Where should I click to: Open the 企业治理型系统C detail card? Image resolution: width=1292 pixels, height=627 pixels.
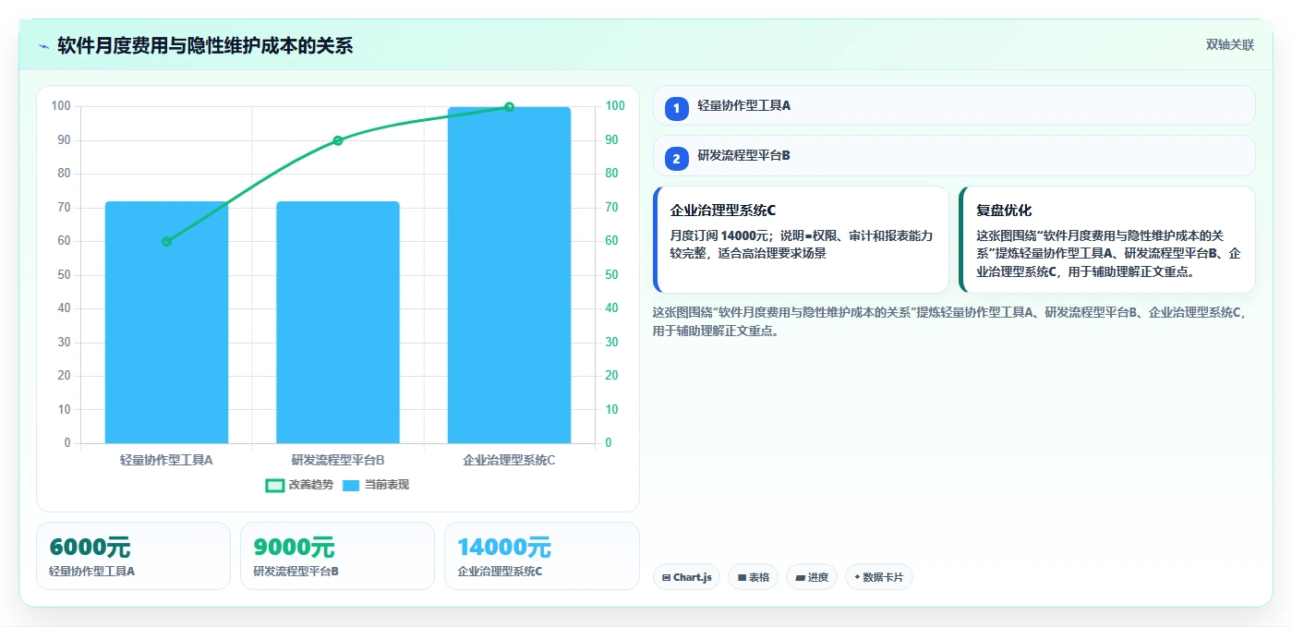801,240
